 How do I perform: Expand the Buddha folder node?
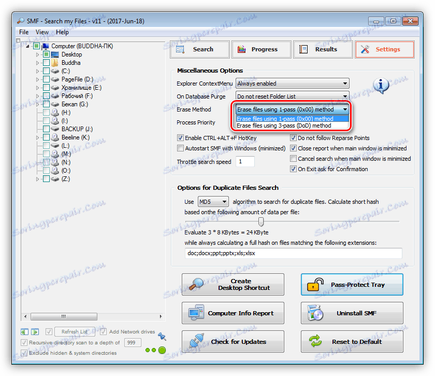coord(37,63)
